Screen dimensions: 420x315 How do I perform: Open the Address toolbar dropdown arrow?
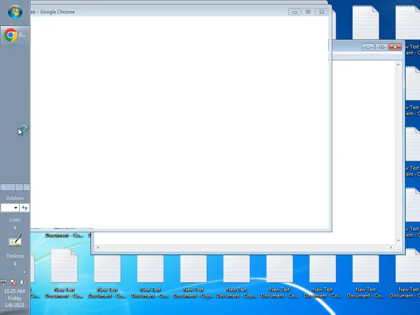16,208
